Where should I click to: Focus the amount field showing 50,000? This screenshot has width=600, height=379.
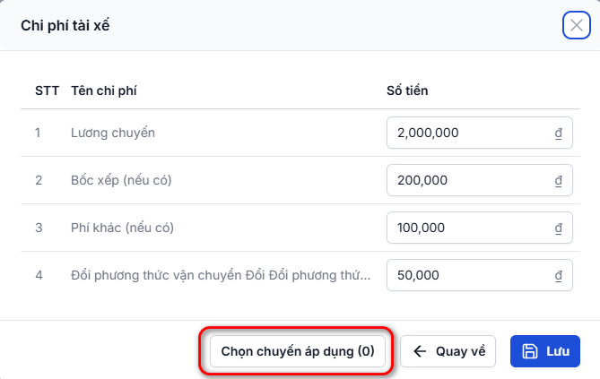(480, 275)
